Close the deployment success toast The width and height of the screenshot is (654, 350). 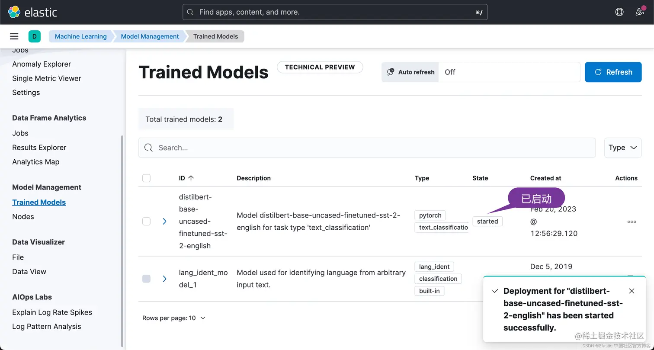[632, 291]
